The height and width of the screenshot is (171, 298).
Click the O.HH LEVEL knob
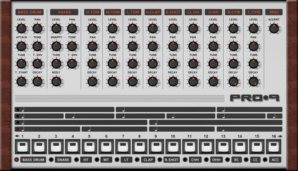coord(213,29)
